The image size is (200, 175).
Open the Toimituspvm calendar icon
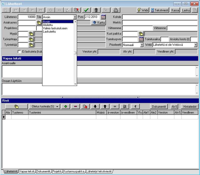[141, 39]
